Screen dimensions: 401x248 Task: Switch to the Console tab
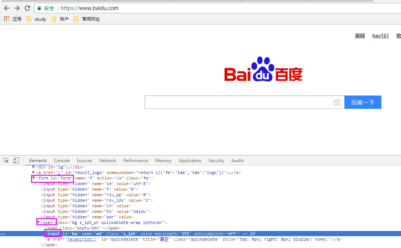point(62,161)
